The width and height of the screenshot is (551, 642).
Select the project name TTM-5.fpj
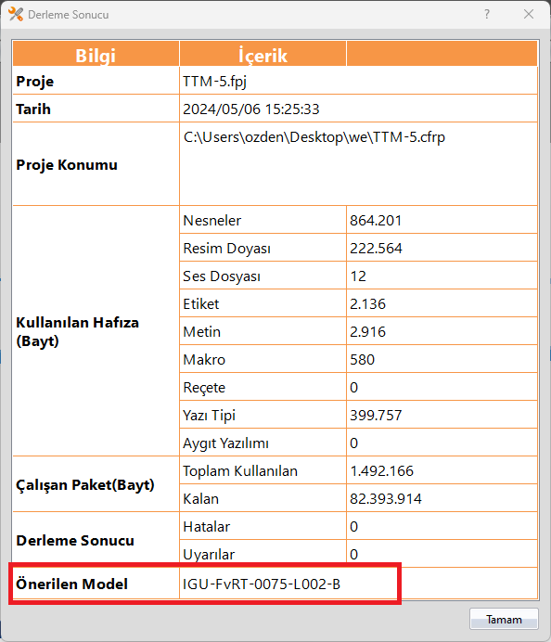215,81
